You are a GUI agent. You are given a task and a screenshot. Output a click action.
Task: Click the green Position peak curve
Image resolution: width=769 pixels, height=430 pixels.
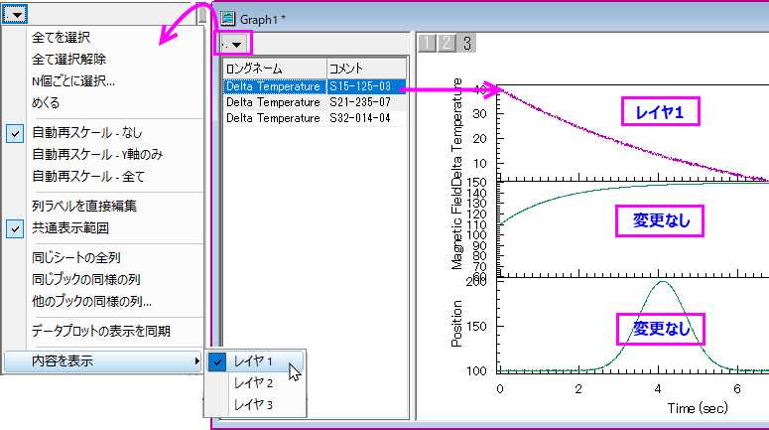pos(663,282)
